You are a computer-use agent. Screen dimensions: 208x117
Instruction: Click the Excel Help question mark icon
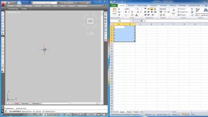point(206,6)
